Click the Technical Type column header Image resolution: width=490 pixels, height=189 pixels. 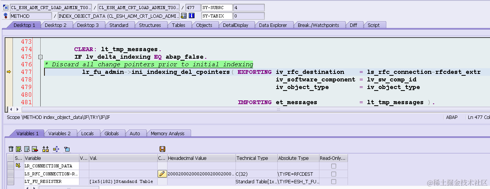coord(256,158)
